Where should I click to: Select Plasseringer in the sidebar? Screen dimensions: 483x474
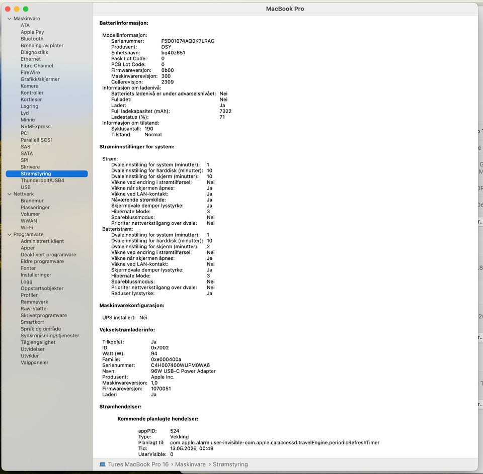(35, 208)
